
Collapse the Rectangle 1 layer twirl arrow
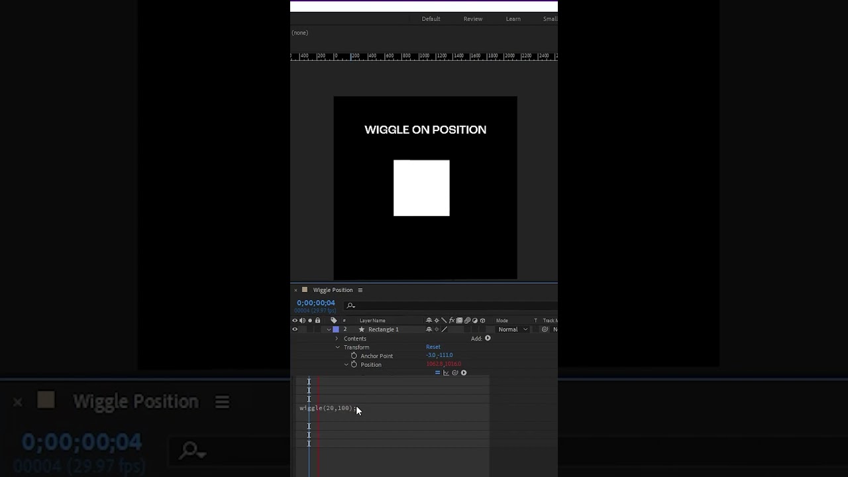click(329, 329)
